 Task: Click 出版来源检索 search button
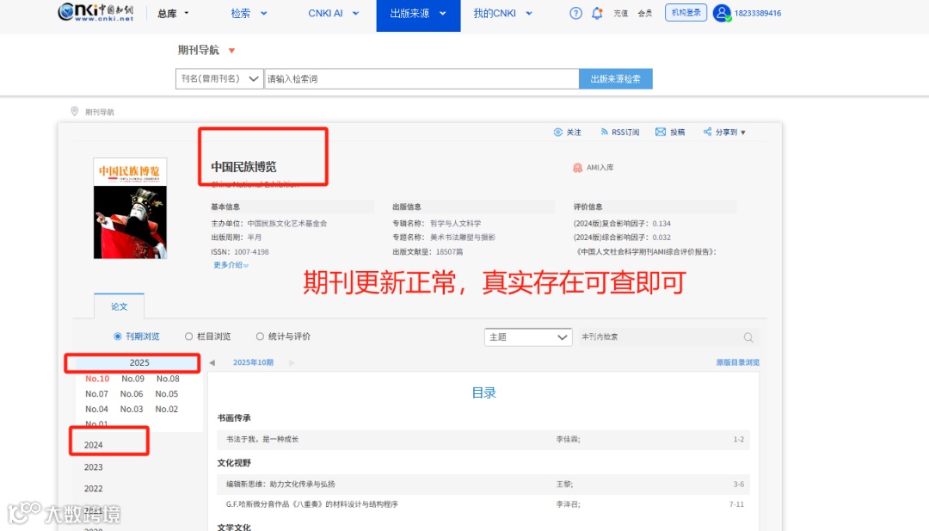tap(616, 79)
